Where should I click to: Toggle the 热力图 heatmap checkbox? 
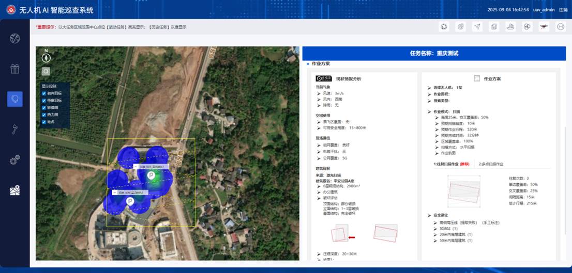pos(44,115)
